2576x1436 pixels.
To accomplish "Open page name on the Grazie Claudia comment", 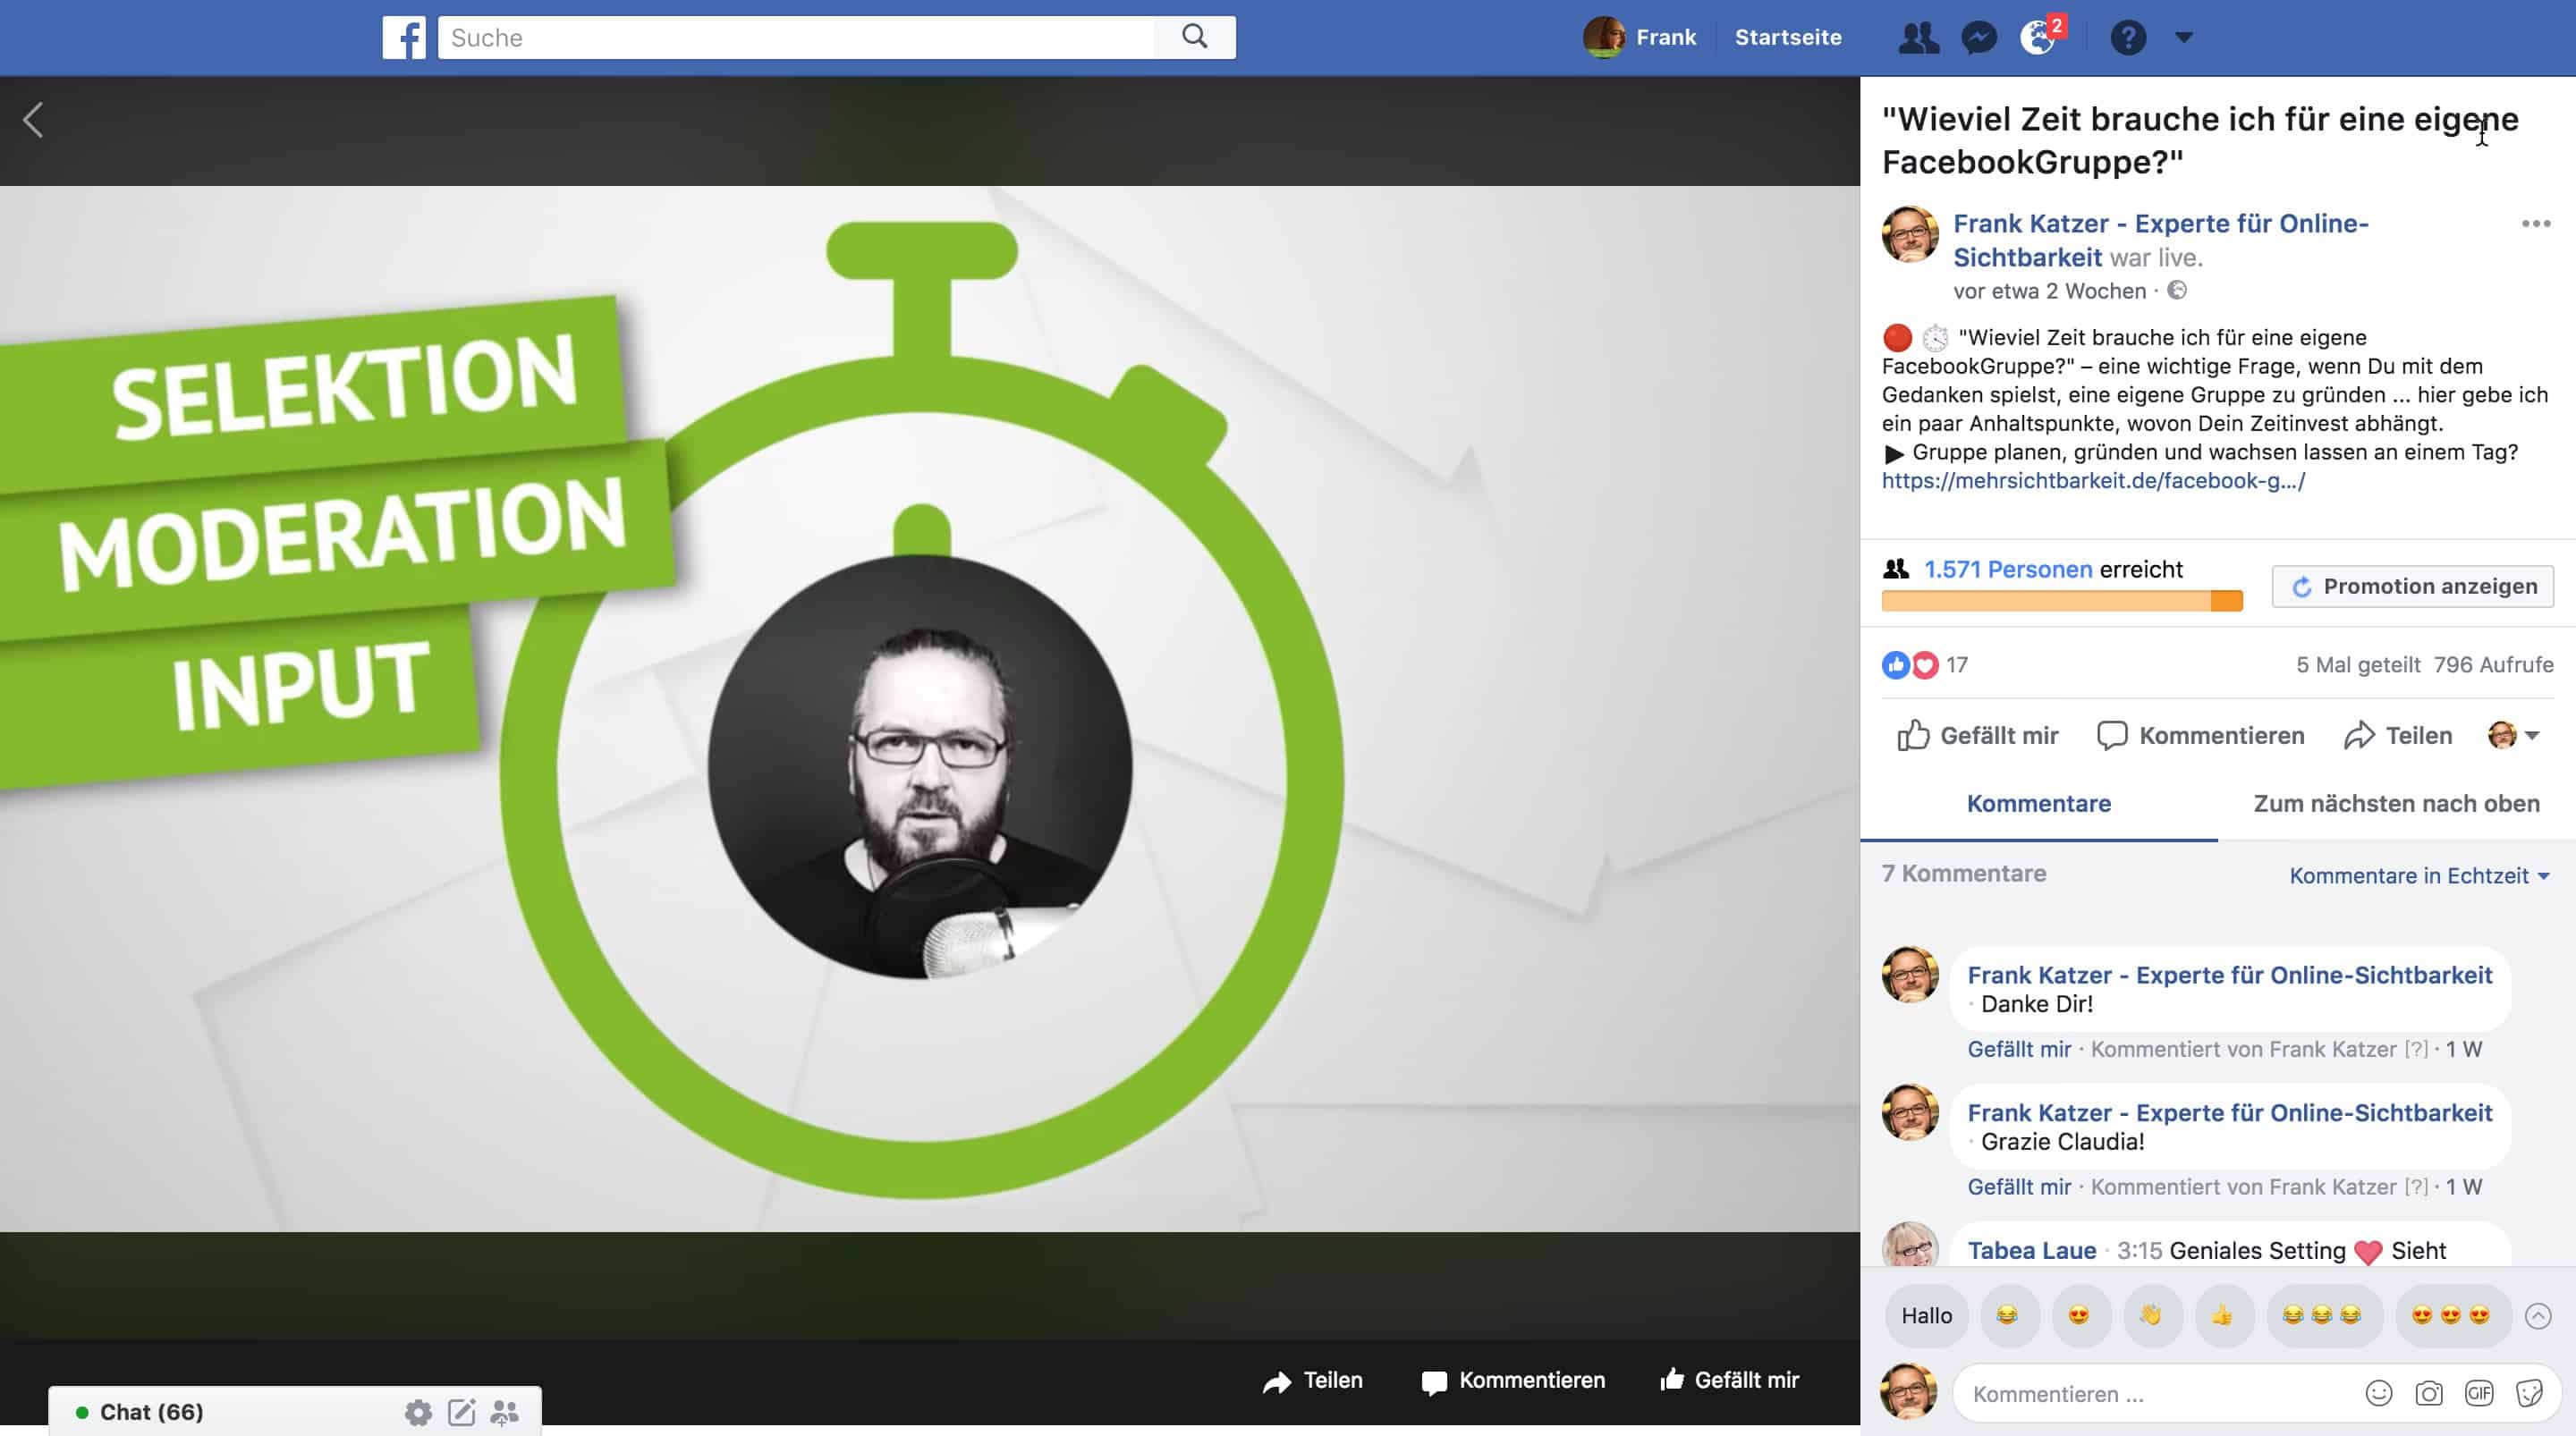I will (x=2229, y=1113).
